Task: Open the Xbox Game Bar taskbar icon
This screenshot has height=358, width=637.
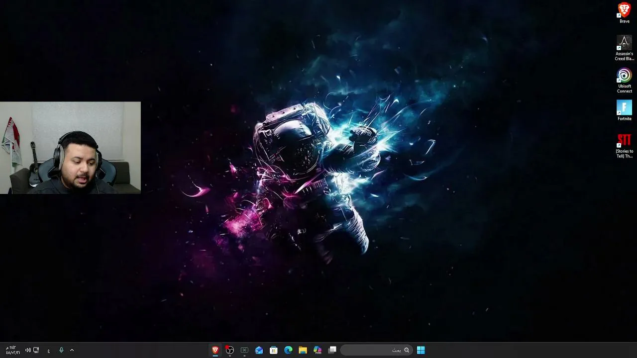Action: 244,350
